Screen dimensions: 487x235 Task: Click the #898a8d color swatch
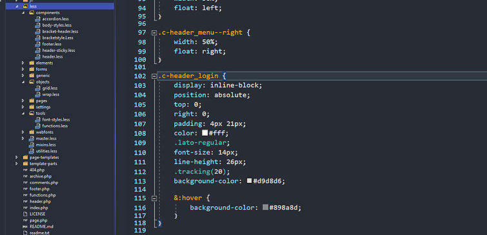pos(265,207)
